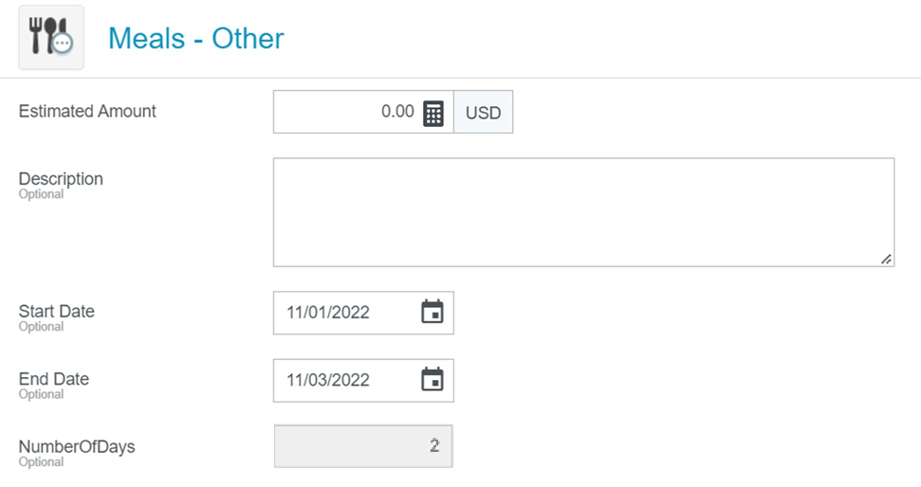Click the NumberOfDays label
The height and width of the screenshot is (487, 921).
pyautogui.click(x=77, y=445)
